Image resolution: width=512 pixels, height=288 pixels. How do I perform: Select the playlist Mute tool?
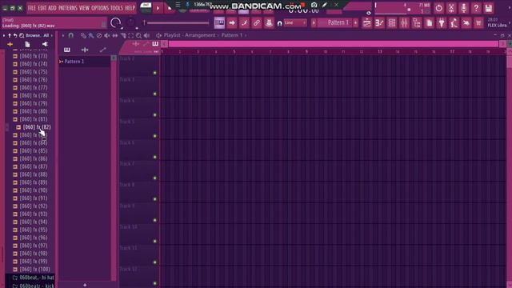[106, 35]
